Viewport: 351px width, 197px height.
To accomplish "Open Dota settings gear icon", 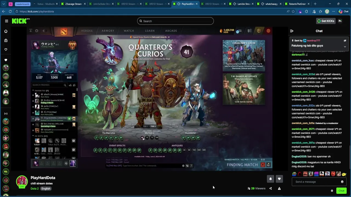I will [37, 31].
